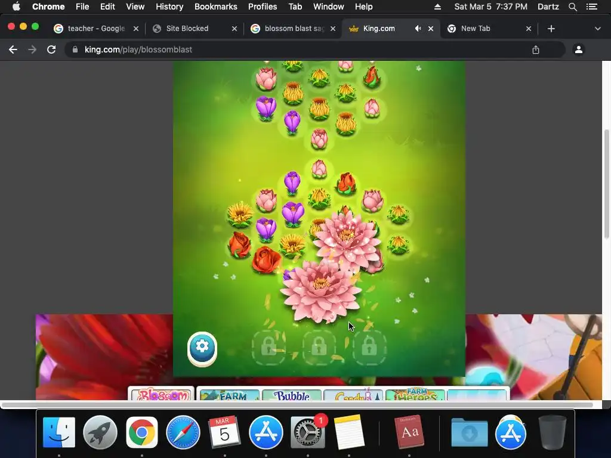Click the middle locked booster slot
The image size is (611, 458).
319,347
